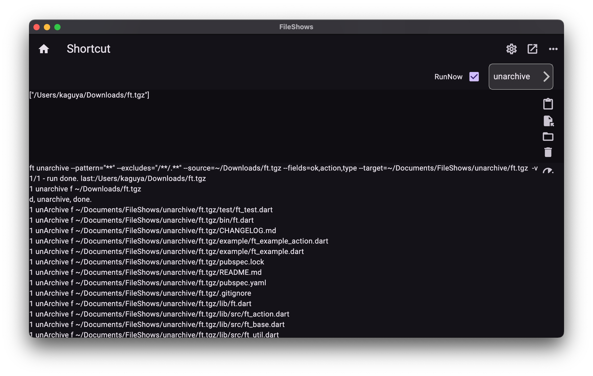Uncheck the RunNow checkbox
The width and height of the screenshot is (593, 376).
pos(474,77)
